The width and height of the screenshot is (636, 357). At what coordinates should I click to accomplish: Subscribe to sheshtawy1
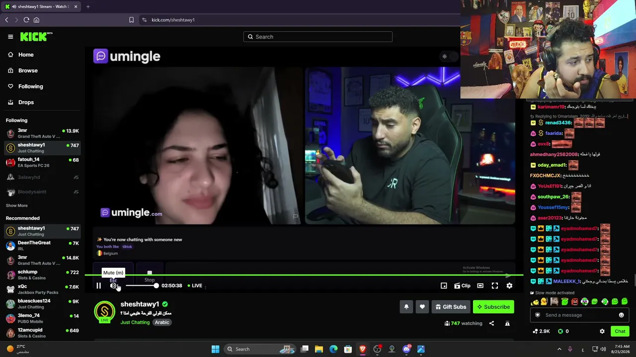493,307
